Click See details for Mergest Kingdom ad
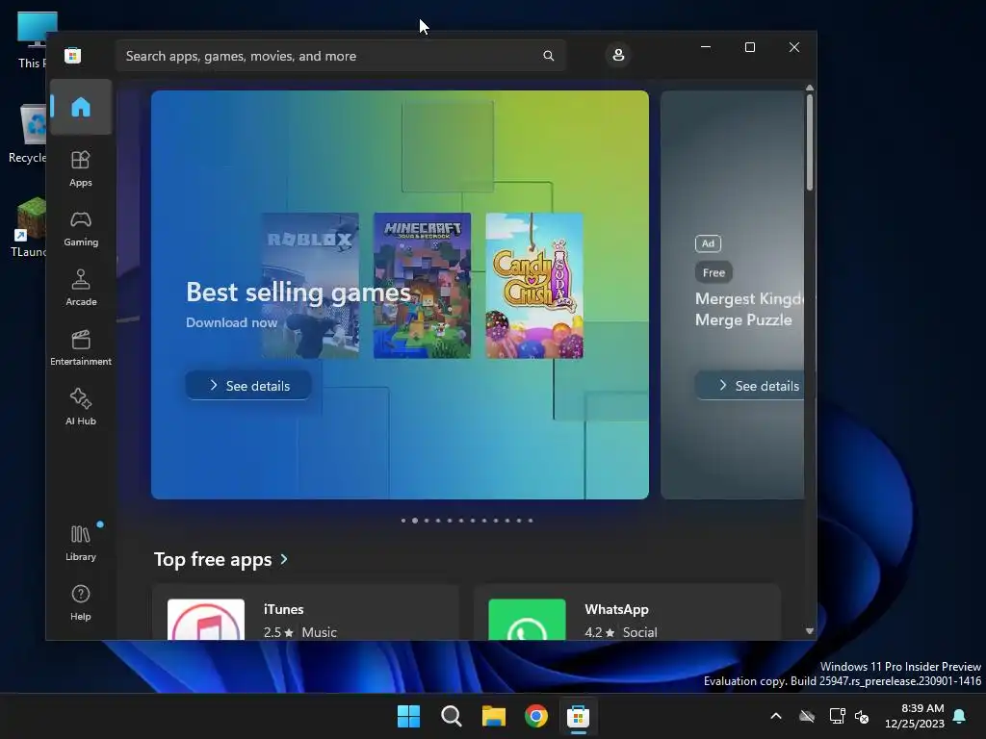This screenshot has width=986, height=739. pos(750,385)
